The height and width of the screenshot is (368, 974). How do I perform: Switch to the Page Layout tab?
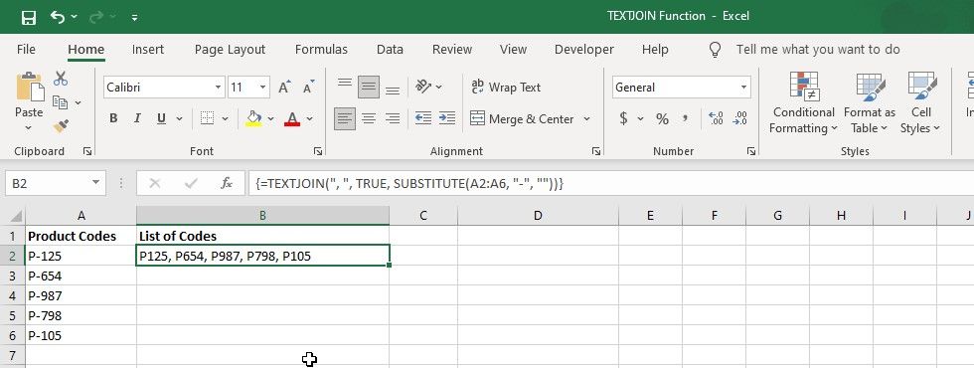point(230,50)
